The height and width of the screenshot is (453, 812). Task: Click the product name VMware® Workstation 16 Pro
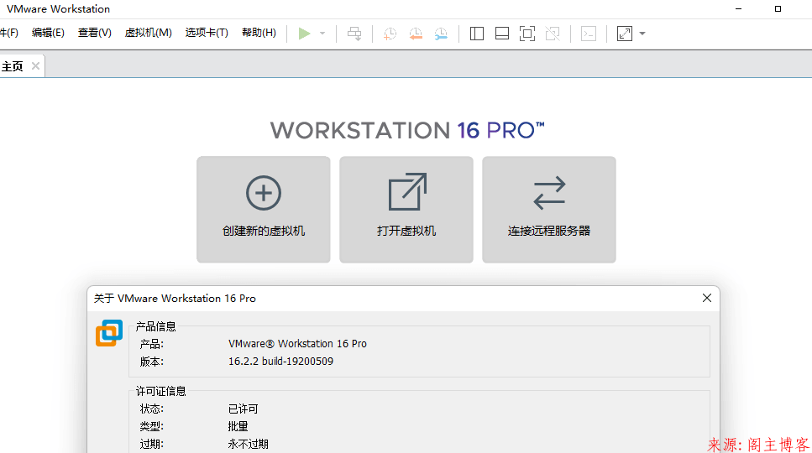[297, 343]
